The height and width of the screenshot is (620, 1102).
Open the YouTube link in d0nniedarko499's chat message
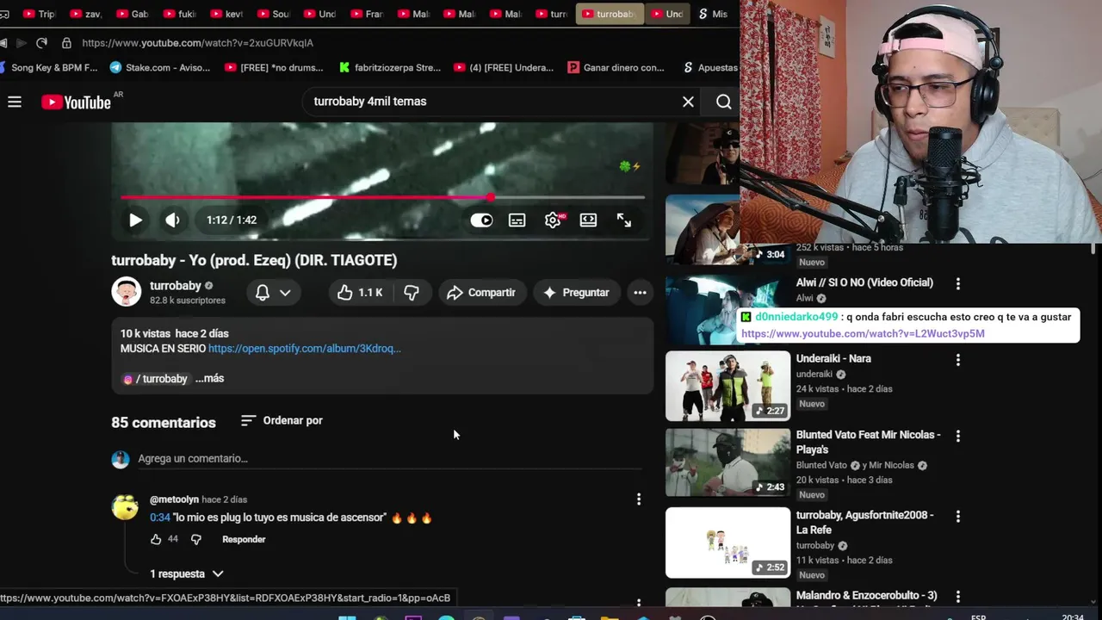pos(863,334)
